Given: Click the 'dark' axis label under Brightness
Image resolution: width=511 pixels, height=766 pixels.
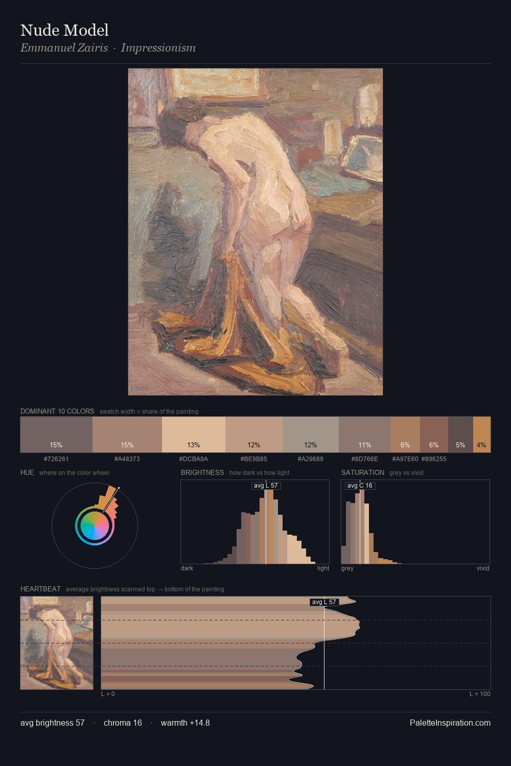Looking at the screenshot, I should point(187,568).
